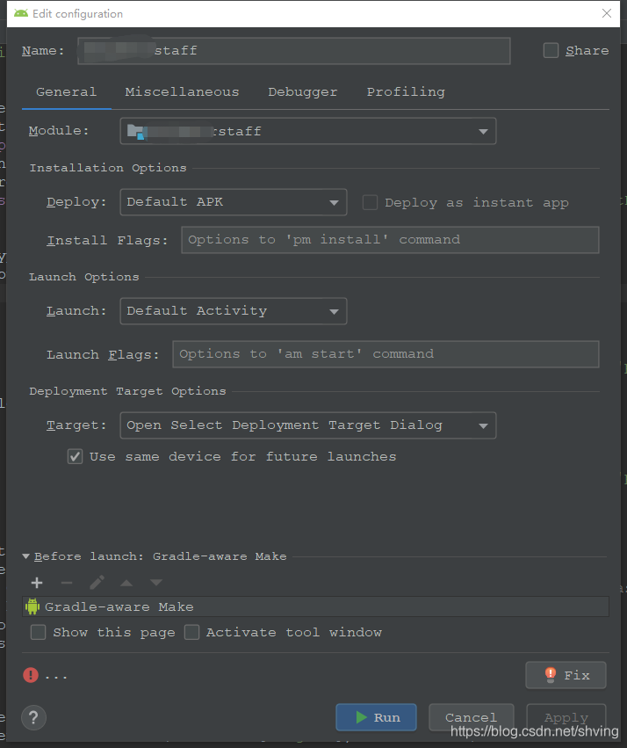The width and height of the screenshot is (627, 748).
Task: Disable Use same device for future launches
Action: click(75, 456)
